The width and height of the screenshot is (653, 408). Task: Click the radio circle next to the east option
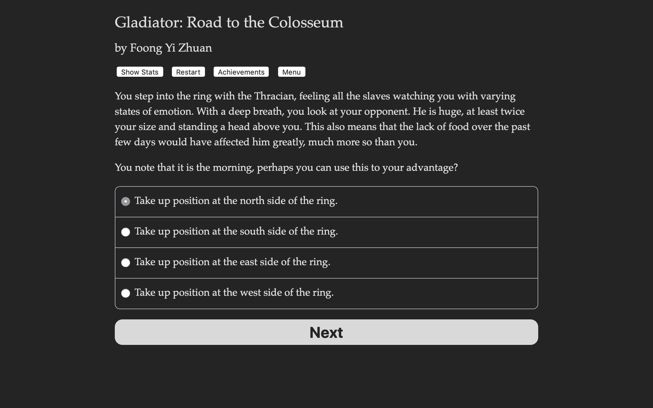click(x=125, y=262)
